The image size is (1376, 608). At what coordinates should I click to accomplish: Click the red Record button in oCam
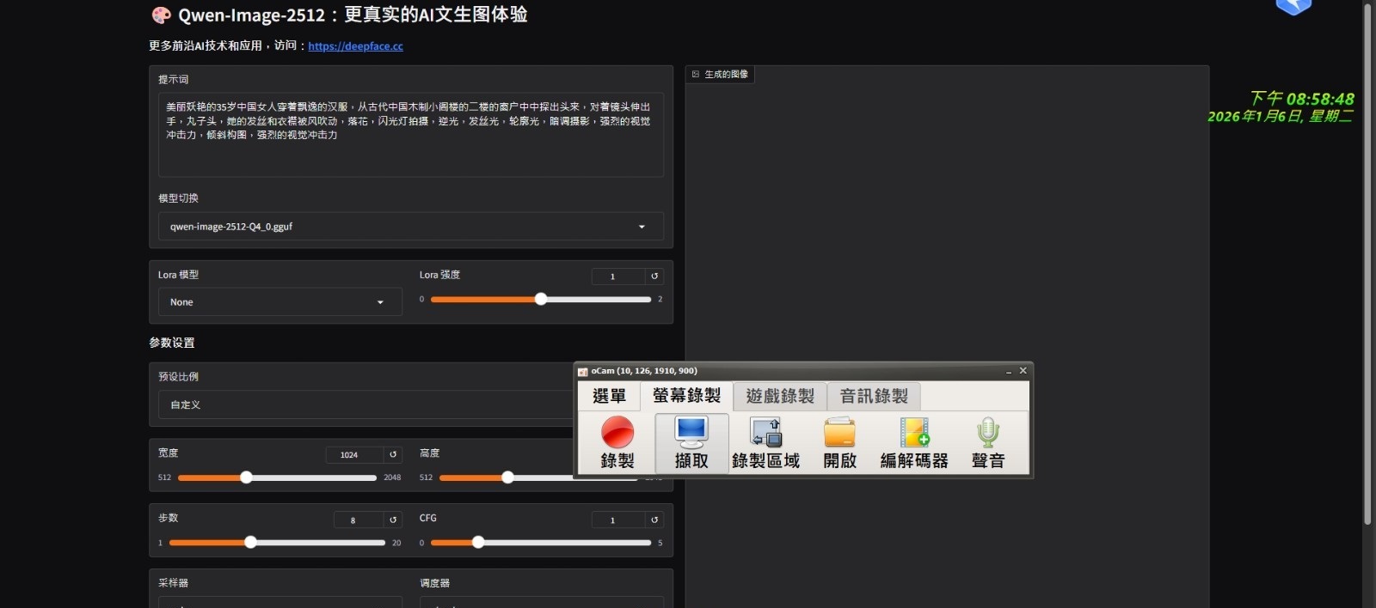pyautogui.click(x=617, y=433)
